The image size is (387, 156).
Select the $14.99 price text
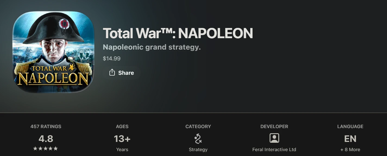(x=112, y=58)
